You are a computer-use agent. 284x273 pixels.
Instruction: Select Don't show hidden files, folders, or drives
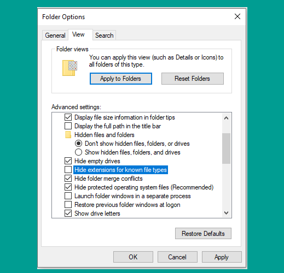[78, 144]
